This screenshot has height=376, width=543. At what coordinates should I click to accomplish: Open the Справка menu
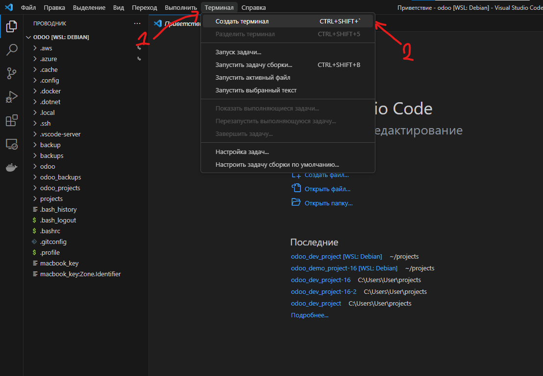tap(253, 7)
